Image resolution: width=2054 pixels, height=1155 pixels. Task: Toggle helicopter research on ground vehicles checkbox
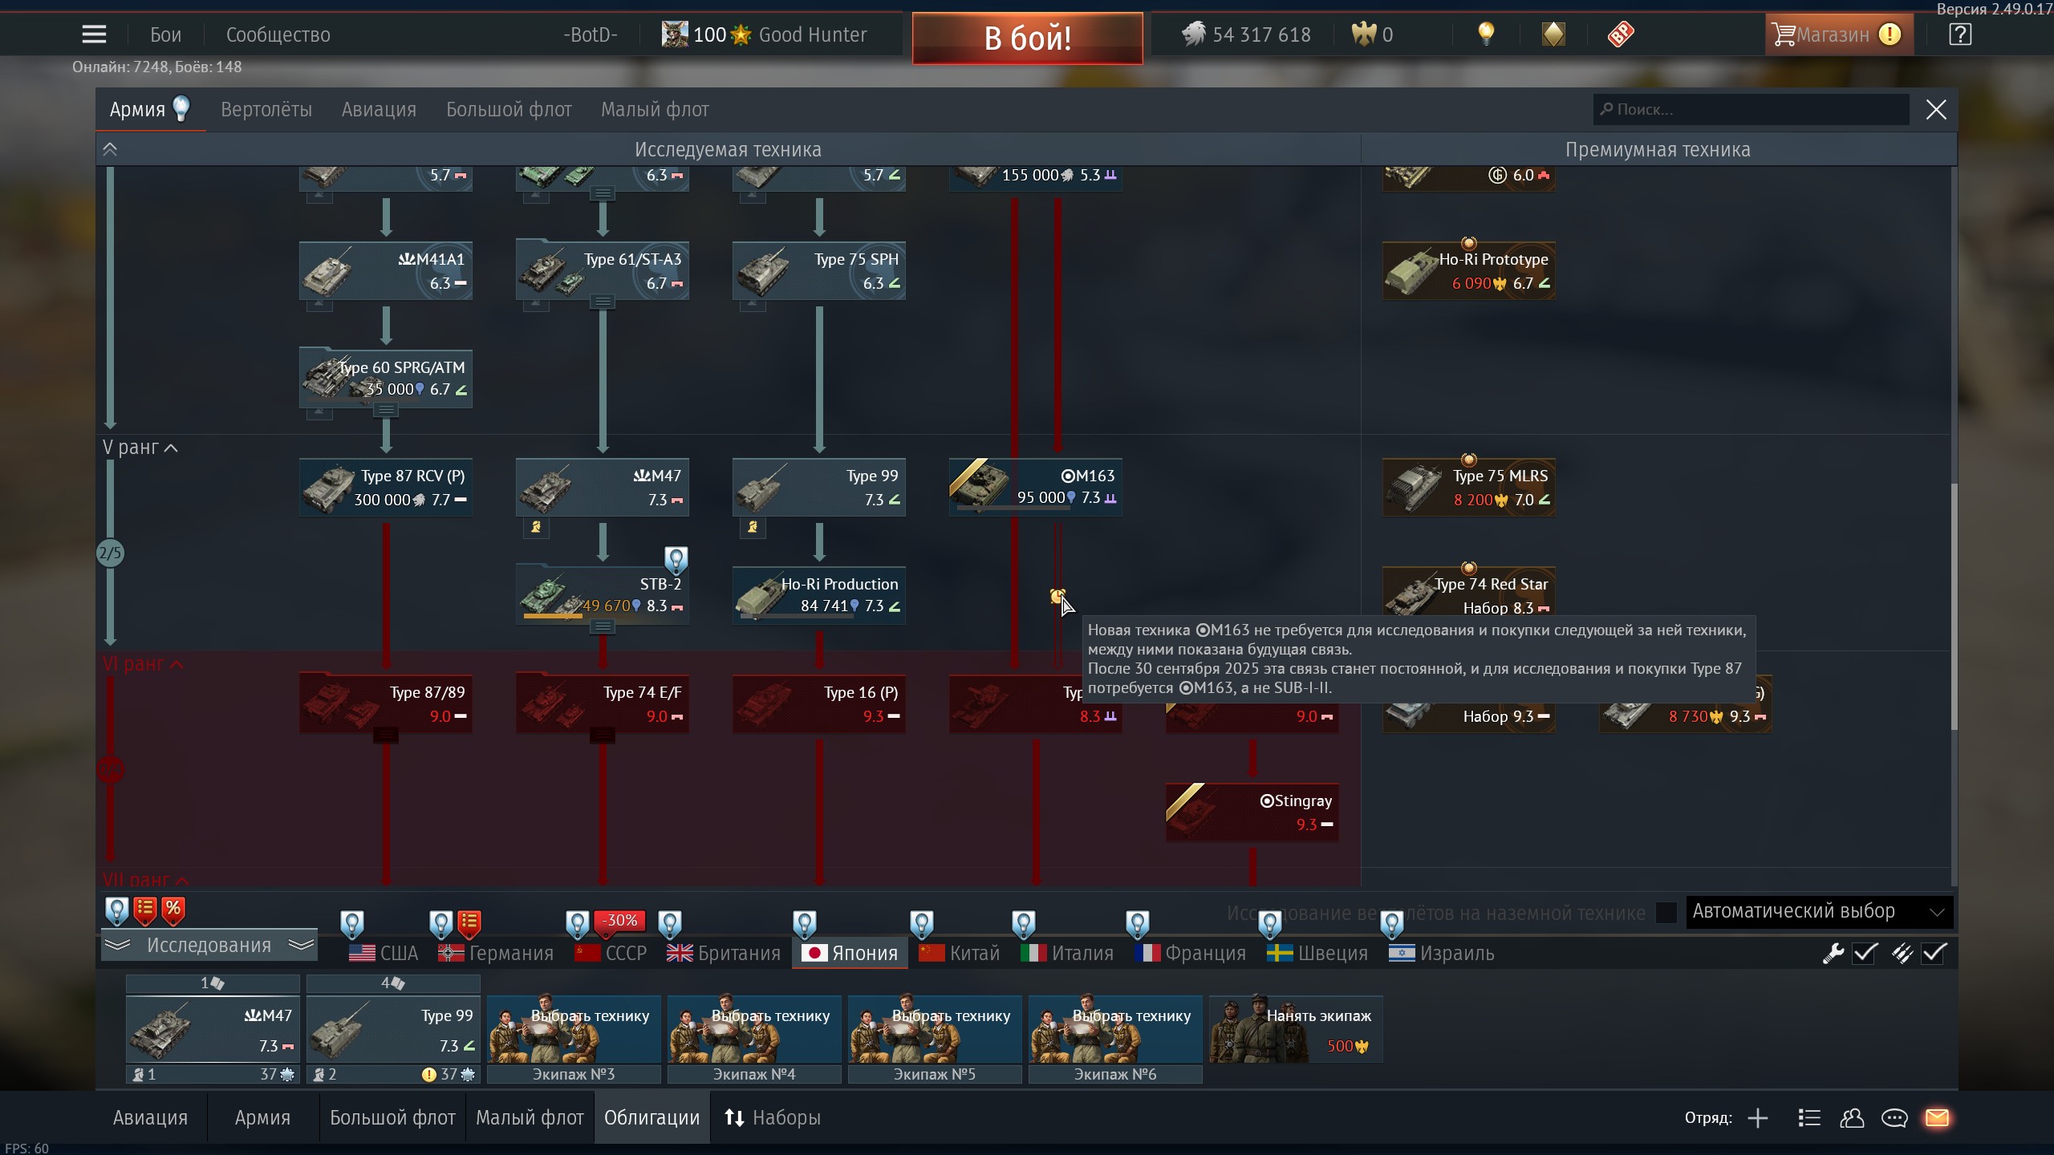(1666, 913)
